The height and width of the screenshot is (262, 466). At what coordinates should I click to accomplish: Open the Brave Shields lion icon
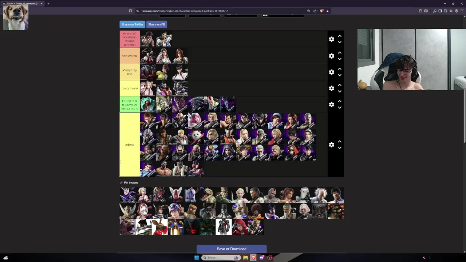[x=321, y=11]
